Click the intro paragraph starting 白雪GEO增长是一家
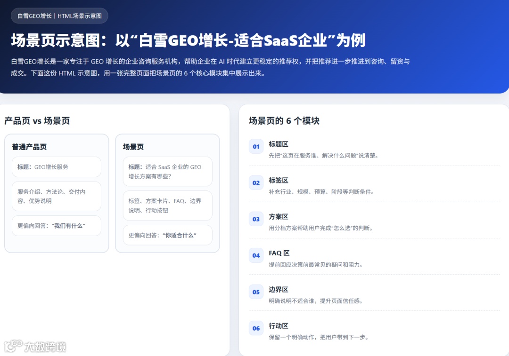The width and height of the screenshot is (509, 356). [210, 67]
